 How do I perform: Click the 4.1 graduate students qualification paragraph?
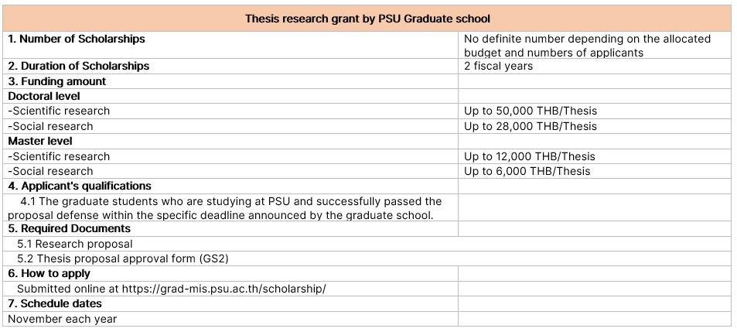pos(232,208)
